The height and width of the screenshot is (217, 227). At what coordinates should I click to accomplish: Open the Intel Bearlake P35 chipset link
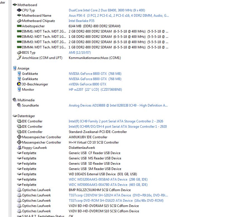82,21
